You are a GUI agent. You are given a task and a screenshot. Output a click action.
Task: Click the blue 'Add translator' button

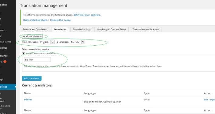[32, 78]
